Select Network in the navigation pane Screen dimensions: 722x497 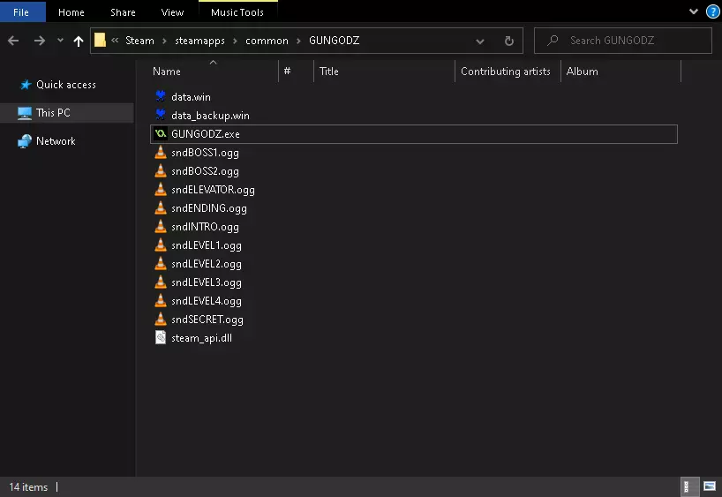56,141
